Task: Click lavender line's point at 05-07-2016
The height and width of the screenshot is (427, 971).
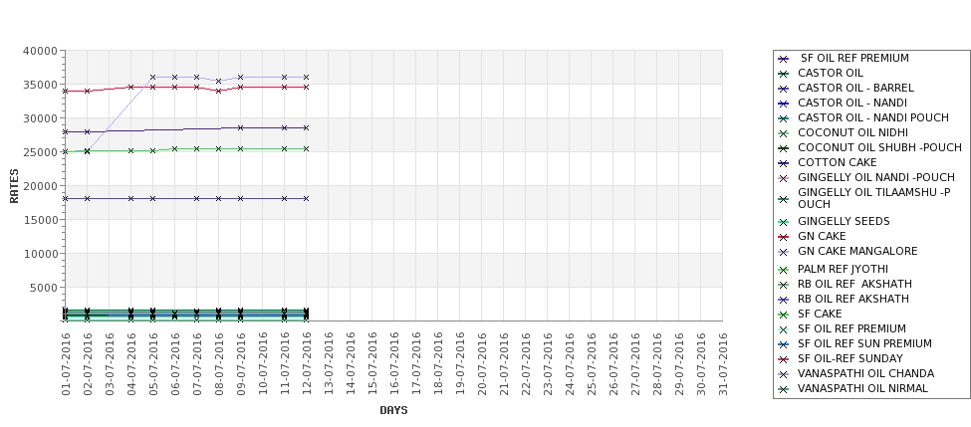Action: click(x=153, y=78)
